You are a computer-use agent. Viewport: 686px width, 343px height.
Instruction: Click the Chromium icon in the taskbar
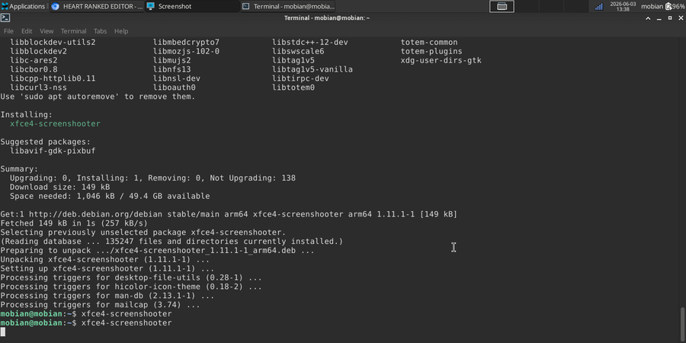tap(55, 6)
